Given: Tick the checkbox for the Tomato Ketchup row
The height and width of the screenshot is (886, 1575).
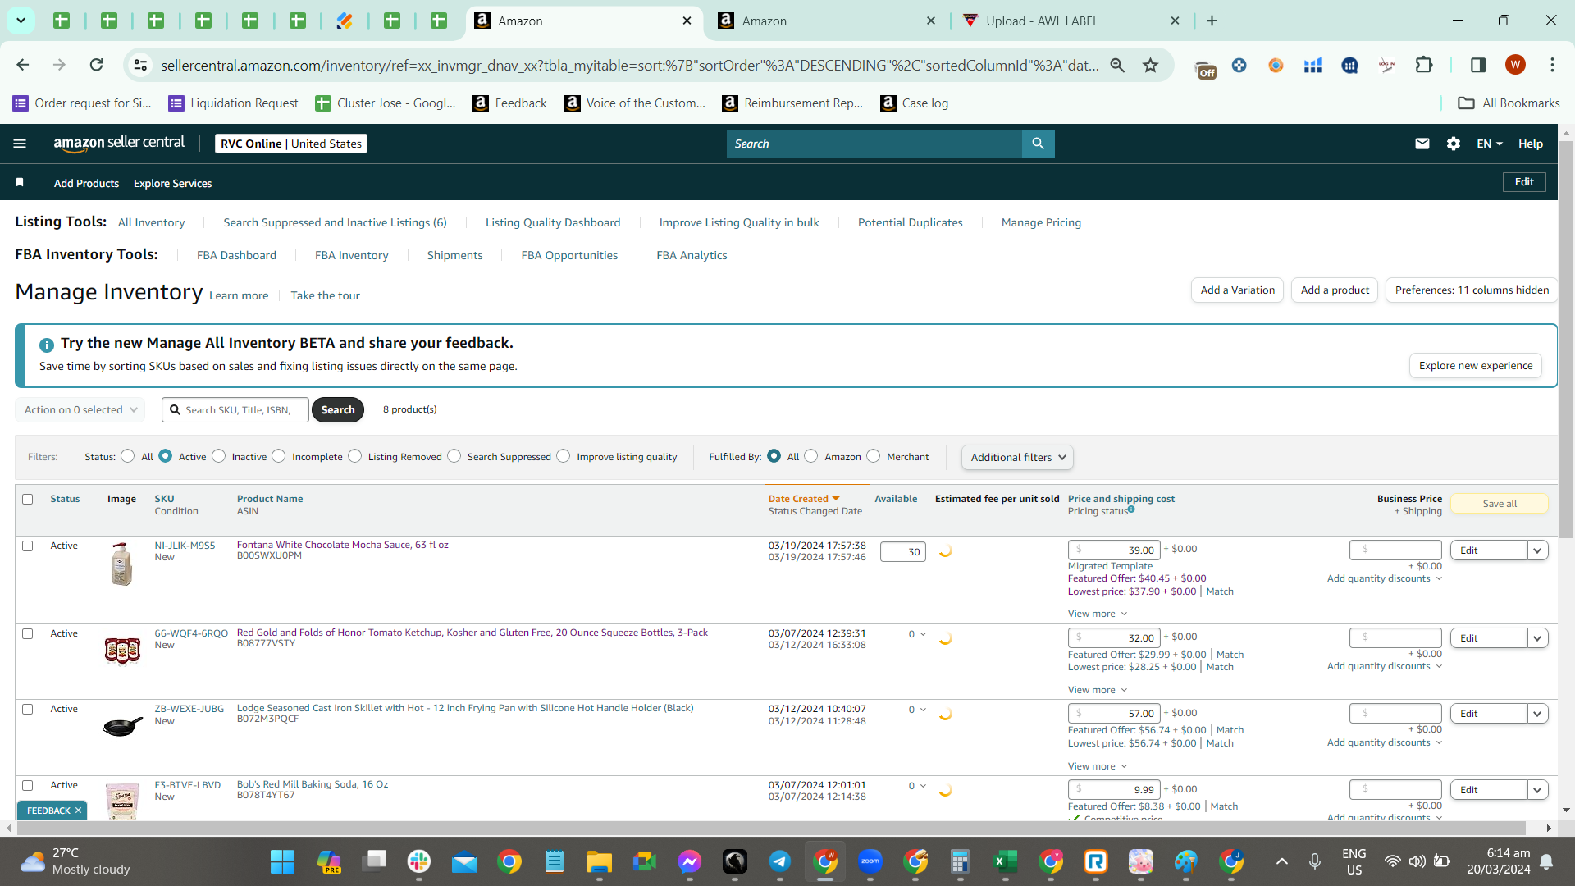Looking at the screenshot, I should tap(28, 633).
